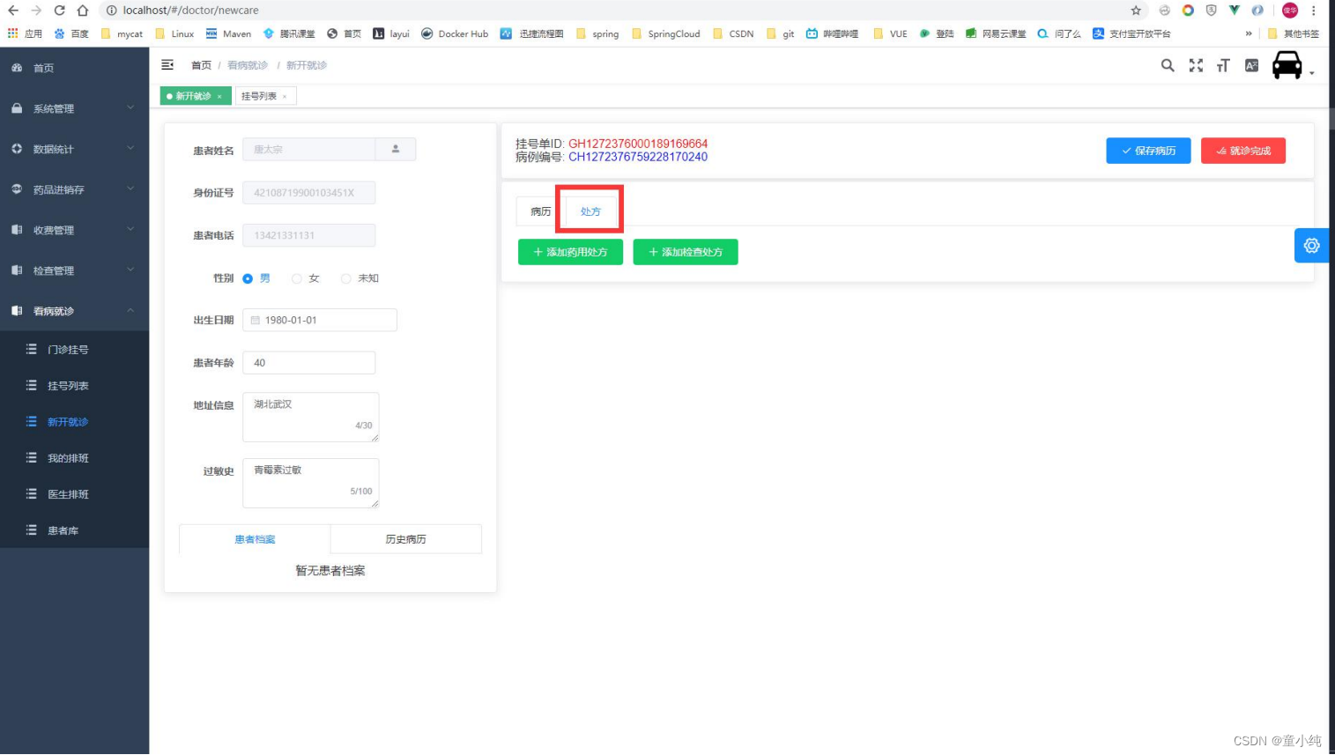Switch to the 历史病历 tab
This screenshot has width=1335, height=755.
point(406,539)
